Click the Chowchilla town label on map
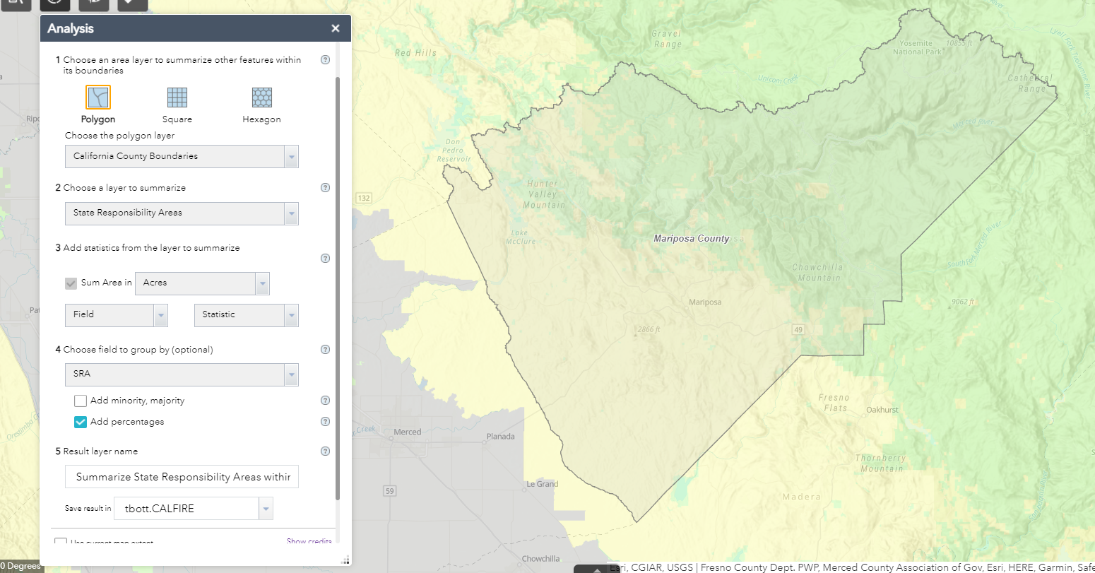 [541, 559]
